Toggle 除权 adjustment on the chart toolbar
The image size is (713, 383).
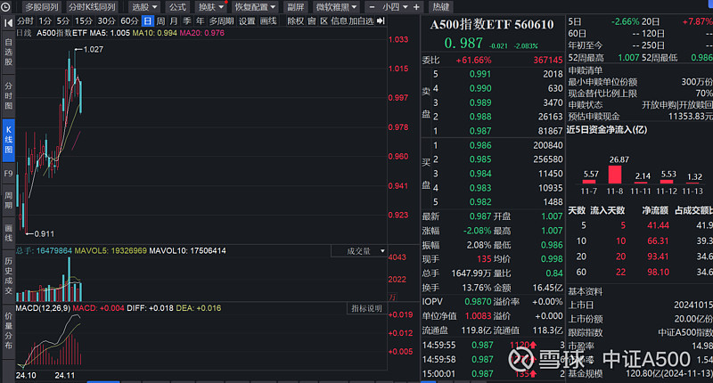tap(295, 20)
